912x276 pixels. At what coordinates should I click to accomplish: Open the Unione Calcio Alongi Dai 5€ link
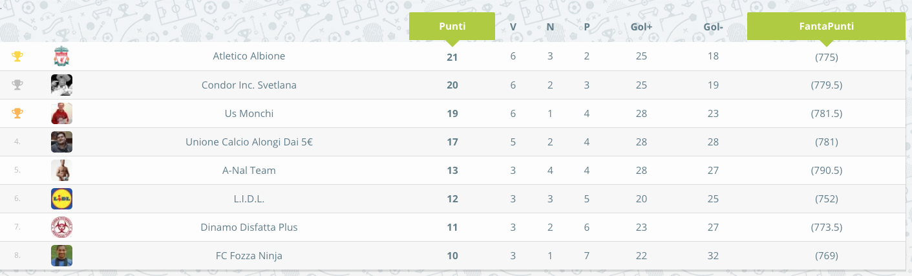(x=249, y=142)
